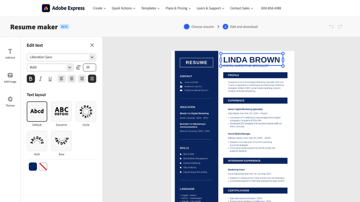
Task: Select the Bow text layout
Action: (x=61, y=141)
